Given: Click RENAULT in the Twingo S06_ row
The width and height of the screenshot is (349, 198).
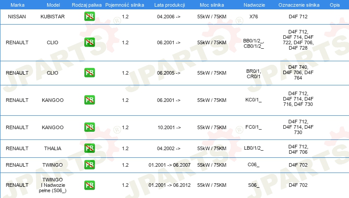Looking at the screenshot, I should pos(17,185).
